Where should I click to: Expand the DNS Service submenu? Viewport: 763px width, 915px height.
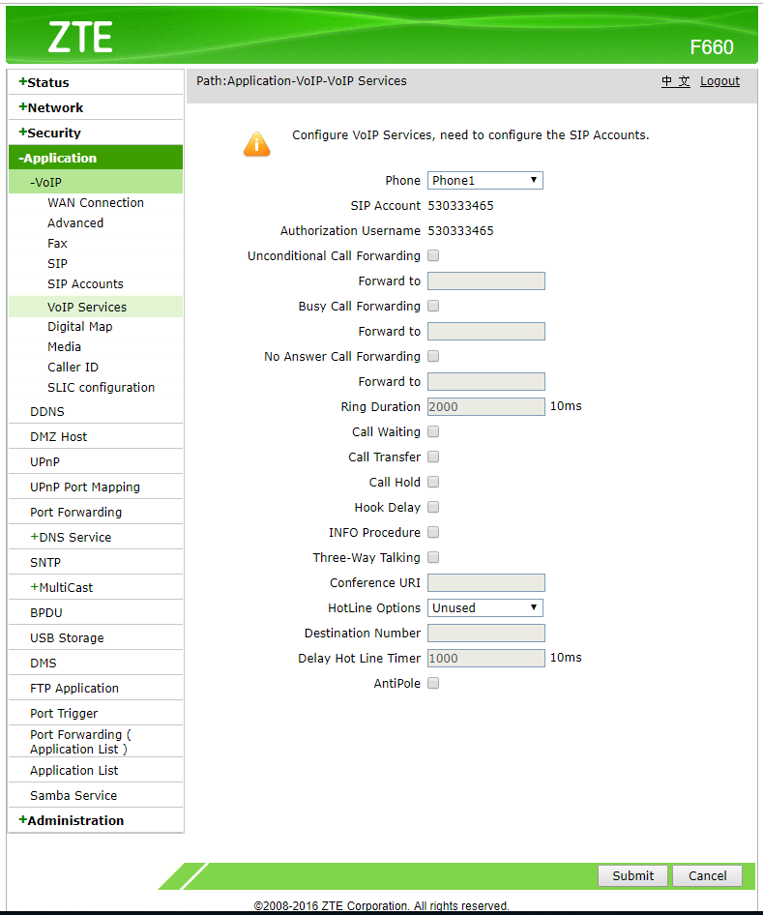(x=71, y=537)
